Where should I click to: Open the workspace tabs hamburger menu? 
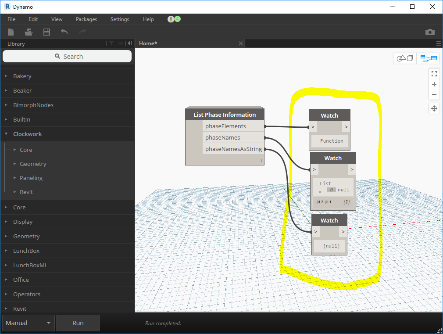pyautogui.click(x=439, y=43)
